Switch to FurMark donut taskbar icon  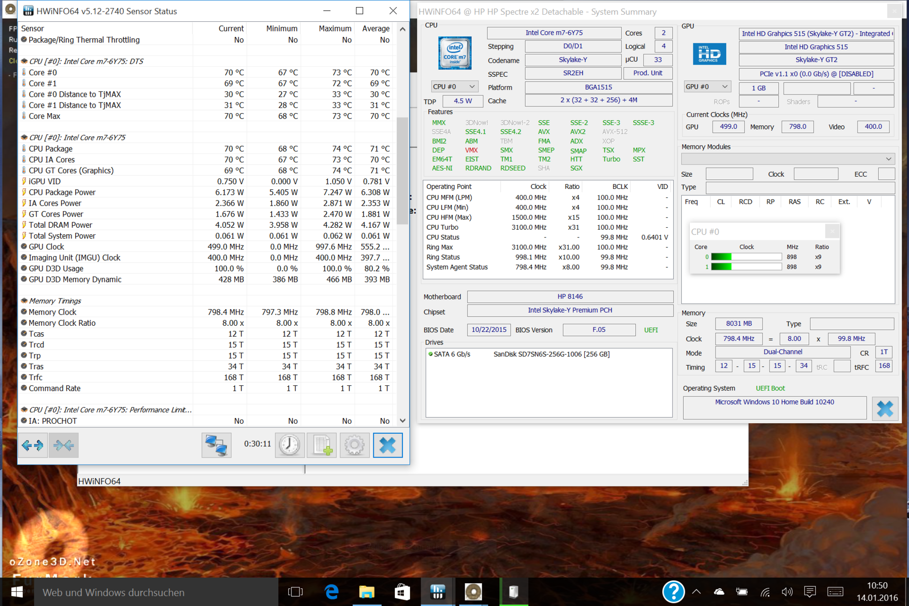473,592
